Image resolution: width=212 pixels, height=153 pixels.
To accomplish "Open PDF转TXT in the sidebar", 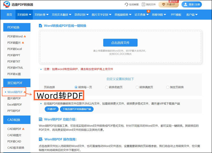I will 14,61.
